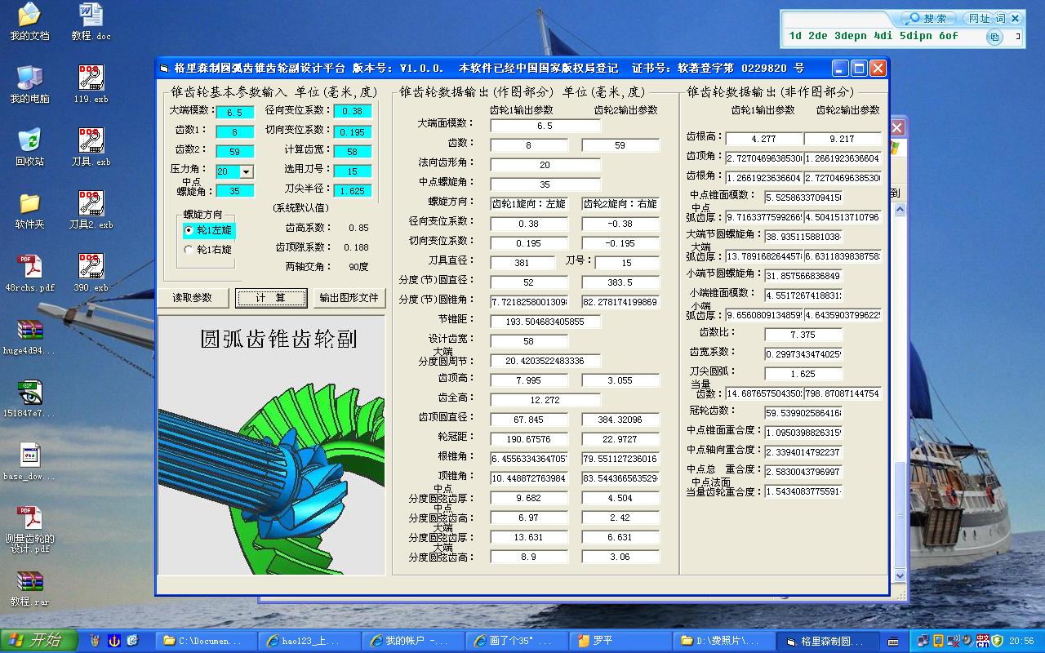Click the 齿轮2旋向:右旋 output field
Screen dimensions: 1045x653
(x=620, y=203)
